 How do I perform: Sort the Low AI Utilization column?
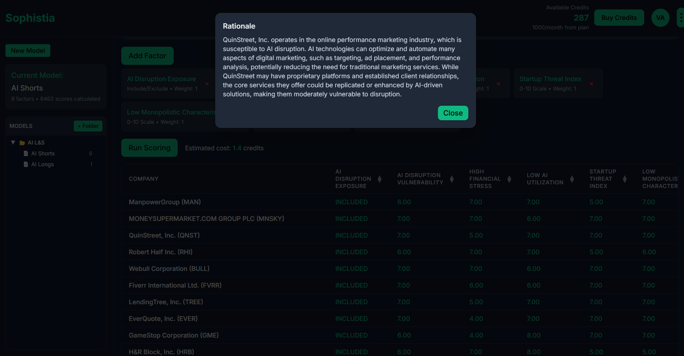pyautogui.click(x=572, y=179)
